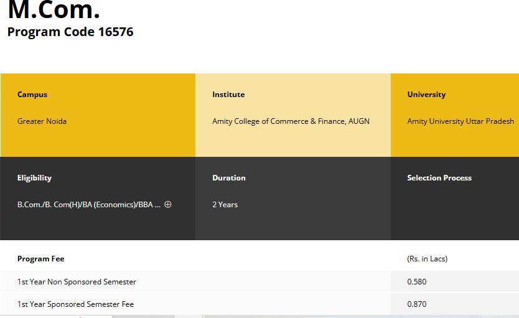Click the Eligibility heading
Screen dimensions: 519x318
click(34, 178)
